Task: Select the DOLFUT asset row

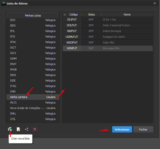Action: pyautogui.click(x=108, y=25)
